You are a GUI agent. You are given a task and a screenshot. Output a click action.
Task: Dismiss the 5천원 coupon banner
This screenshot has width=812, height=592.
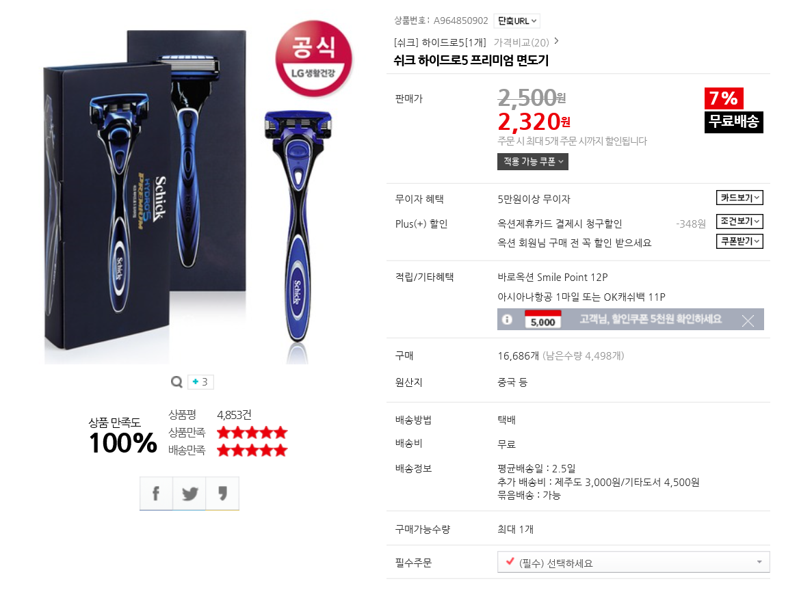(748, 321)
